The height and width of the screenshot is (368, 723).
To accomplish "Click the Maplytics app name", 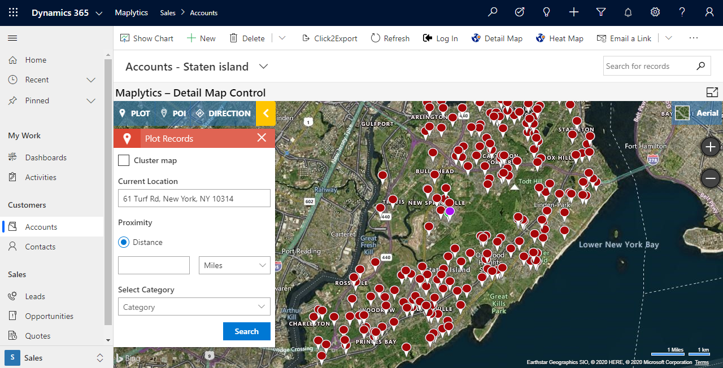I will pyautogui.click(x=131, y=12).
